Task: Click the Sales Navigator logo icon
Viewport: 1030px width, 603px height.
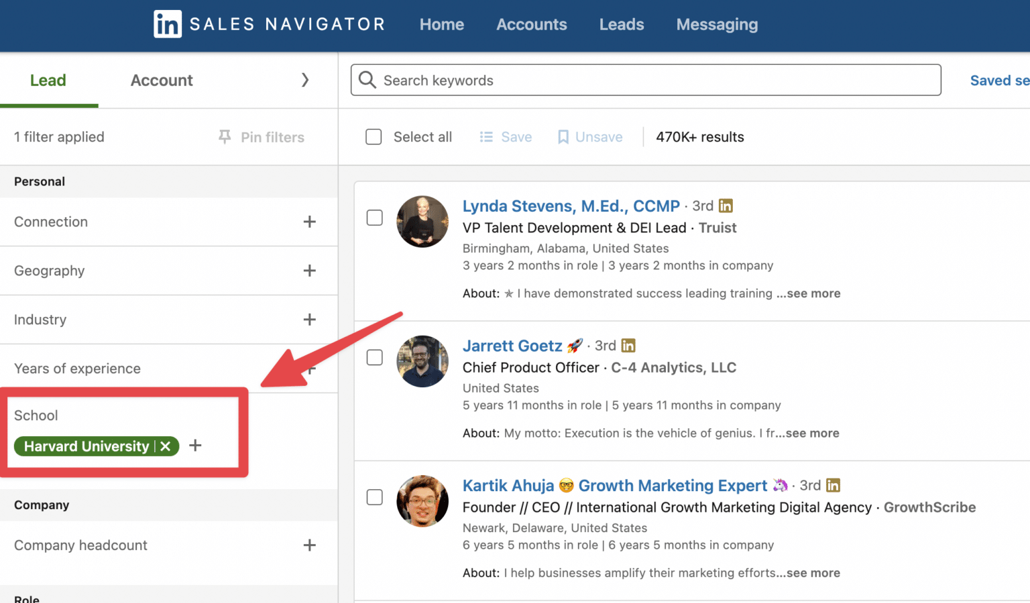Action: (167, 24)
